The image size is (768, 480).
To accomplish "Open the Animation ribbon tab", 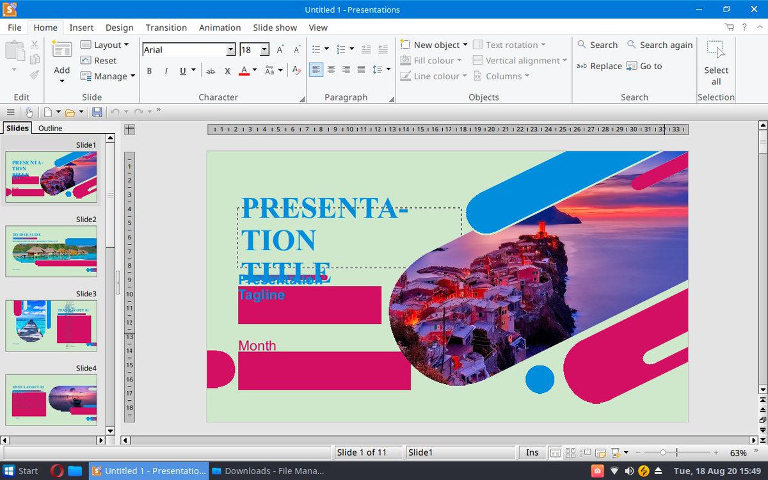I will coord(220,28).
